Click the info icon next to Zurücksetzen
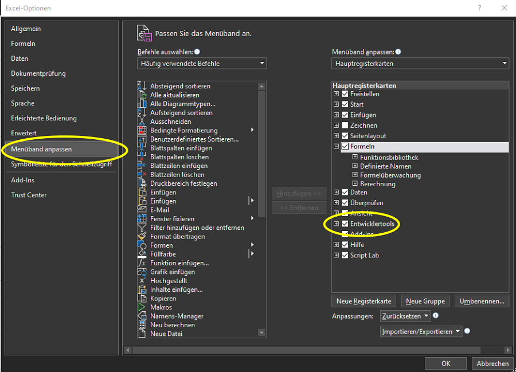Image resolution: width=516 pixels, height=372 pixels. click(436, 315)
